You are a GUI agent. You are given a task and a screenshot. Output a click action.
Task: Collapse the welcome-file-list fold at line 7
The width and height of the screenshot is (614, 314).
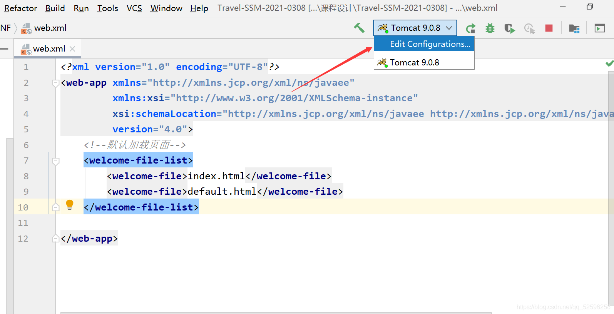(55, 161)
